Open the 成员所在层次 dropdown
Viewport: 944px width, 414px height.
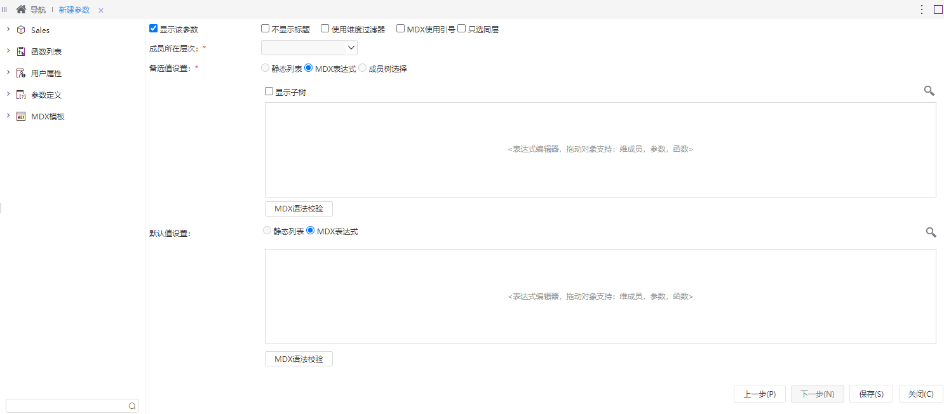tap(309, 48)
